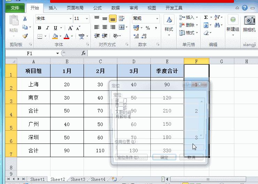Image resolution: width=258 pixels, height=184 pixels.
Task: Apply percent style
Action: click(x=148, y=28)
